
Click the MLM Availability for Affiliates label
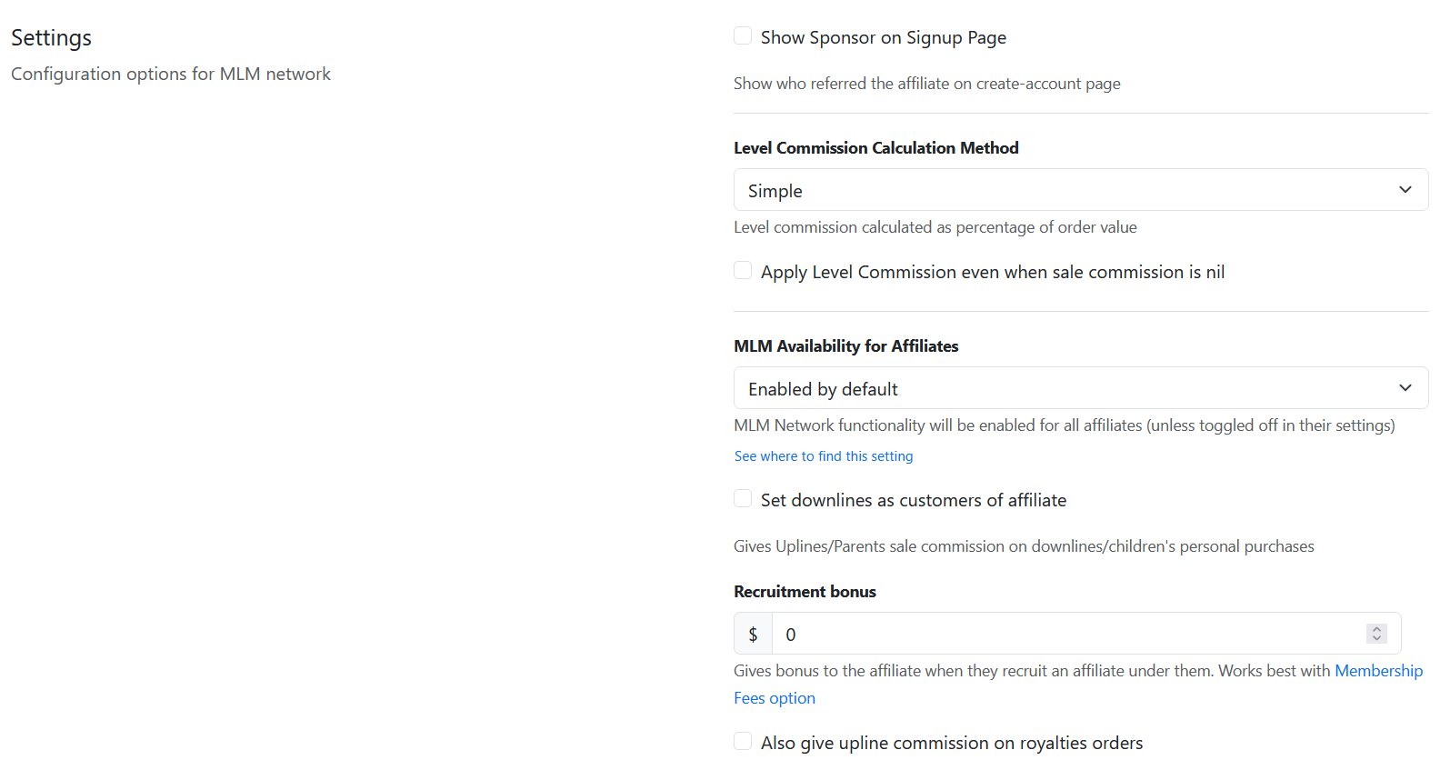pyautogui.click(x=845, y=346)
